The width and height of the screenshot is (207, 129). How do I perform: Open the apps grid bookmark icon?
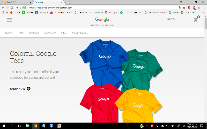[3, 12]
